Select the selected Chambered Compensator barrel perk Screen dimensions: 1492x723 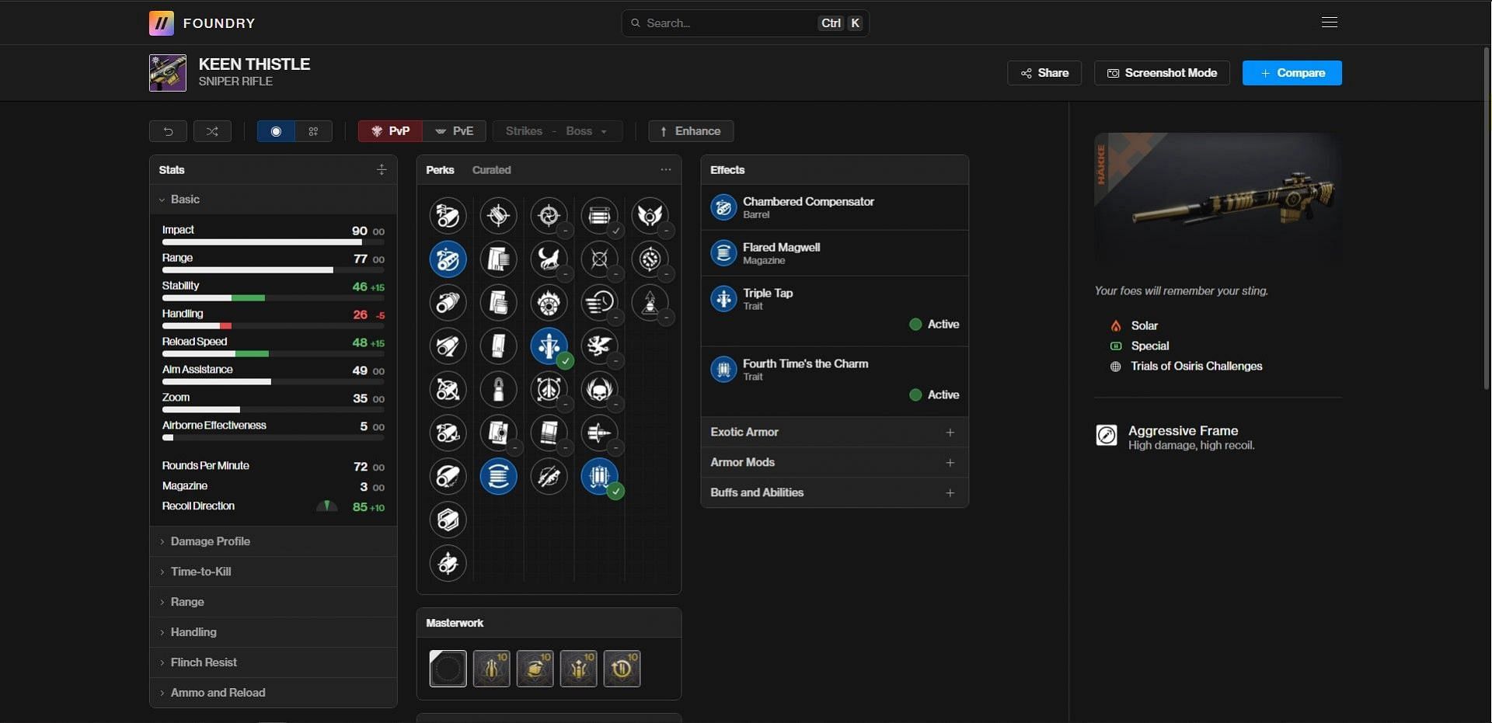(448, 259)
